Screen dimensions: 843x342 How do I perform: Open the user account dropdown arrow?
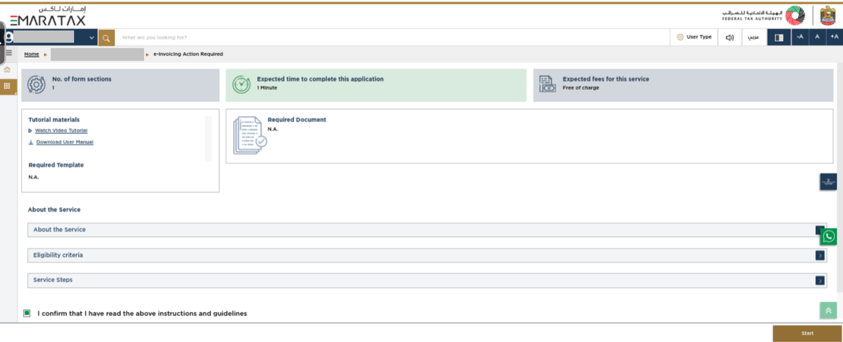92,38
